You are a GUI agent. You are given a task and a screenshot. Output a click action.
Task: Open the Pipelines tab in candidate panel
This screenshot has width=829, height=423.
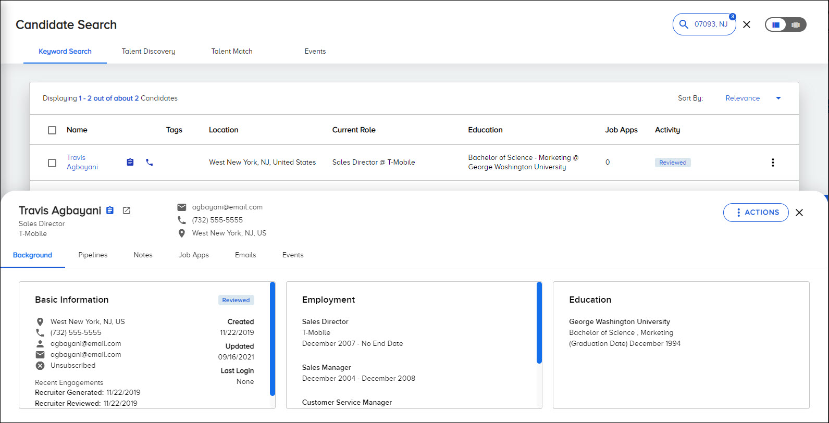click(93, 255)
